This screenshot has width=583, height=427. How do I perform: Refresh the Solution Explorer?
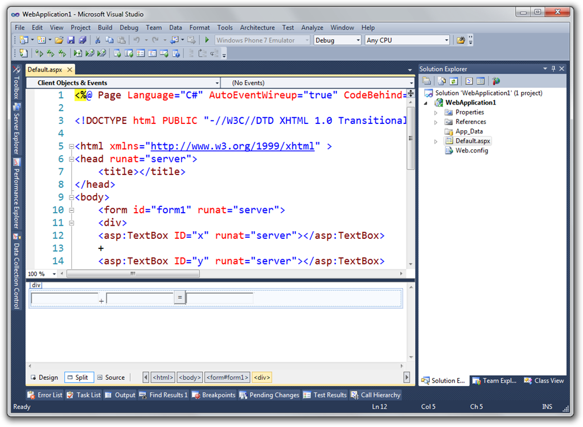(x=454, y=81)
